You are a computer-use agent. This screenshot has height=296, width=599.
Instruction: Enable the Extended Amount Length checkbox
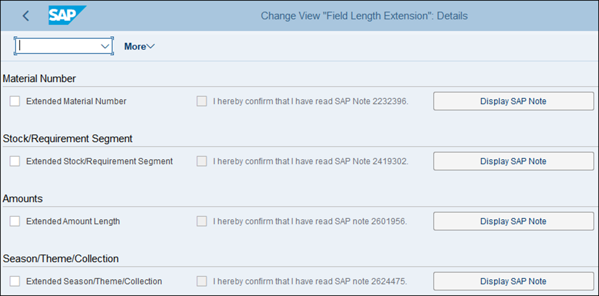pyautogui.click(x=15, y=221)
